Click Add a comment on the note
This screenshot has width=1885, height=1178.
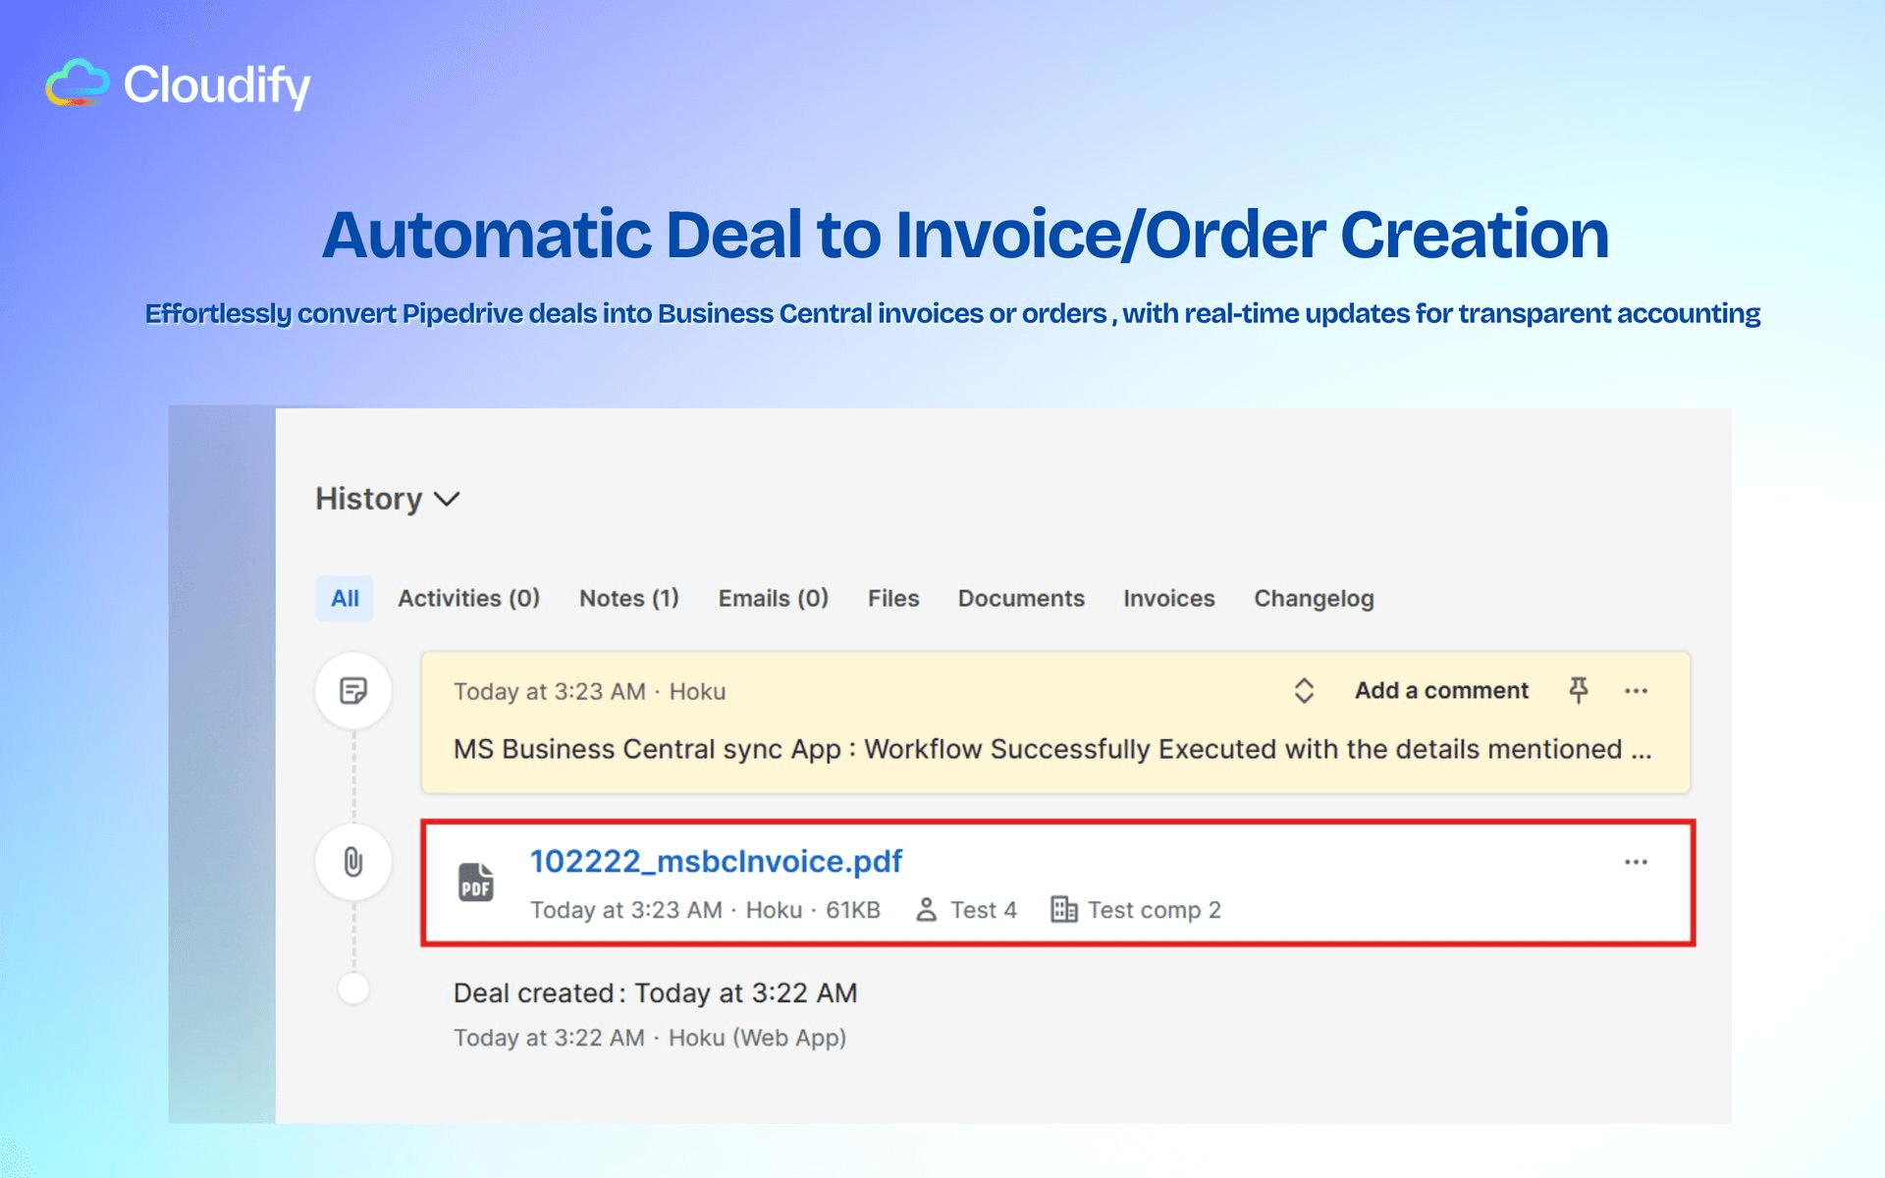click(1441, 690)
